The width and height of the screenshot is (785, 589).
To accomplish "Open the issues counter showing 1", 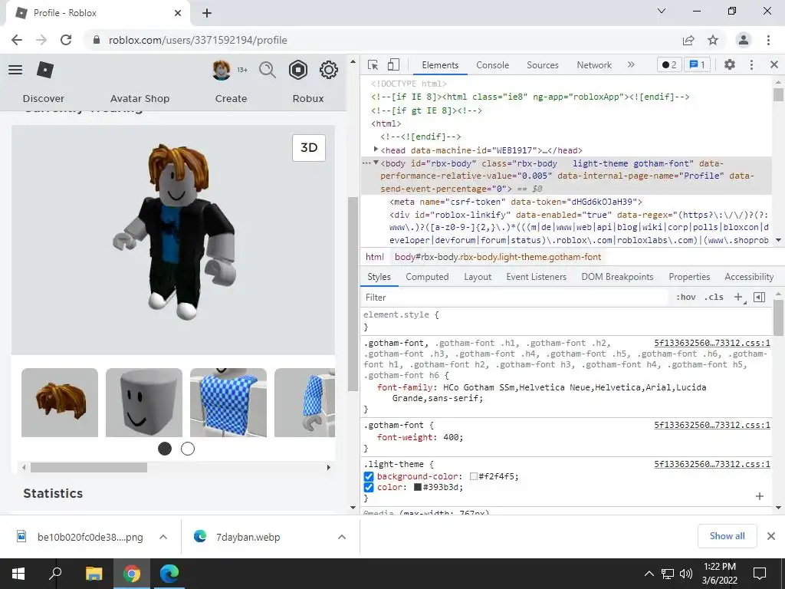I will click(x=697, y=64).
